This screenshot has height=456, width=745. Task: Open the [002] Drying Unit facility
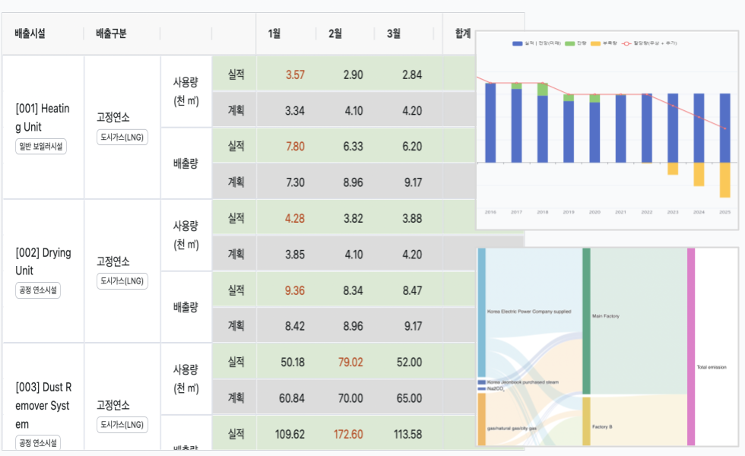tap(43, 261)
